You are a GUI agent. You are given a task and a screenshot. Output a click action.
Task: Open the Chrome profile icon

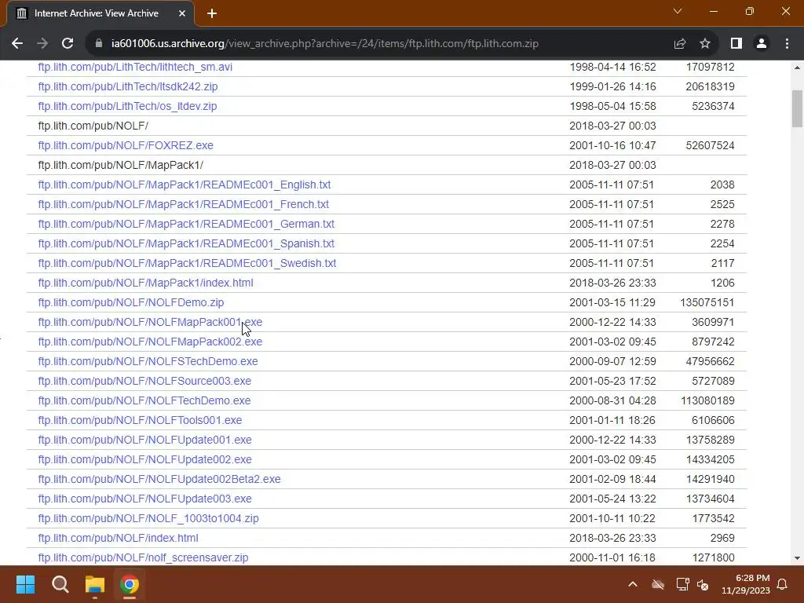pos(762,44)
